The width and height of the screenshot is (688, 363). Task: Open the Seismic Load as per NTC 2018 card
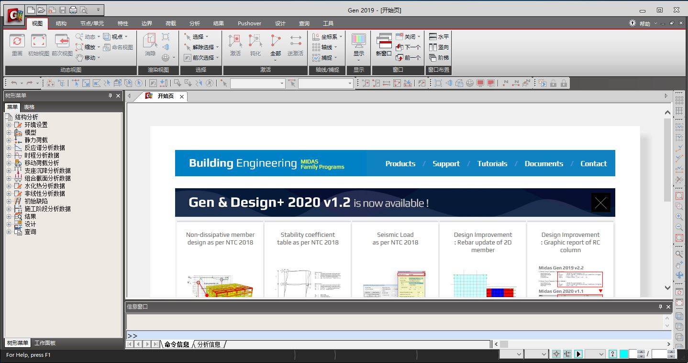coord(395,259)
